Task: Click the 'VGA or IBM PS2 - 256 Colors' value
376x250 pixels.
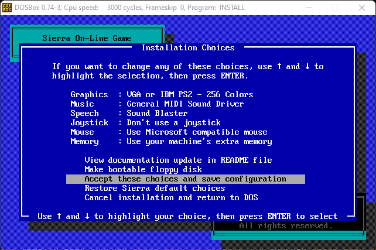Action: coord(190,94)
